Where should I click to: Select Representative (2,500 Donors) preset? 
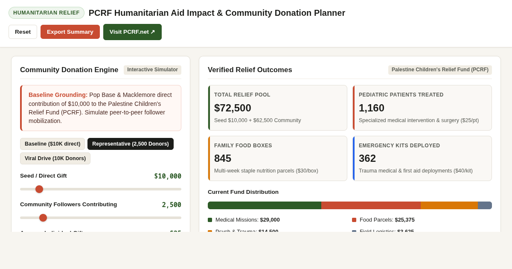[x=131, y=144]
